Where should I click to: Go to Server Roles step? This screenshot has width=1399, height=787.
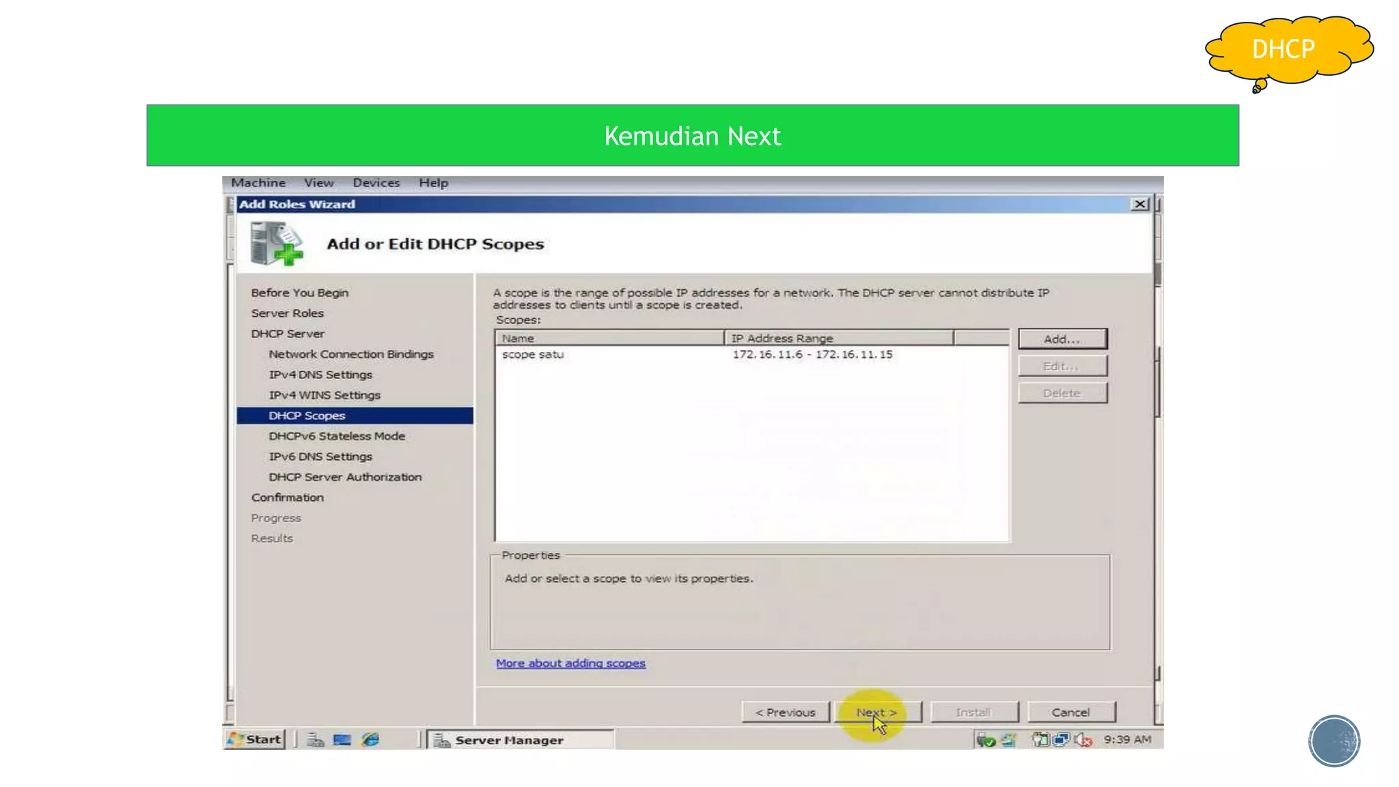(x=288, y=313)
